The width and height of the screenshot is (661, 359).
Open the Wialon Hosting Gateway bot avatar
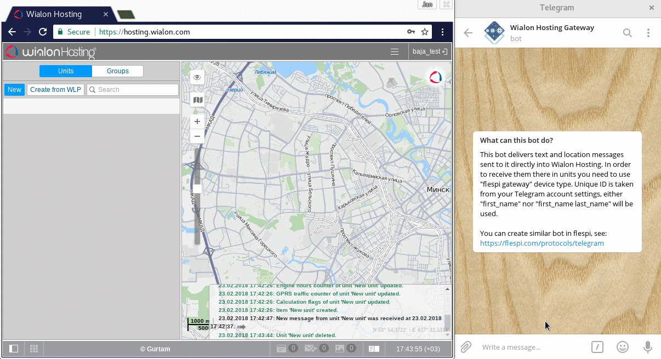494,33
